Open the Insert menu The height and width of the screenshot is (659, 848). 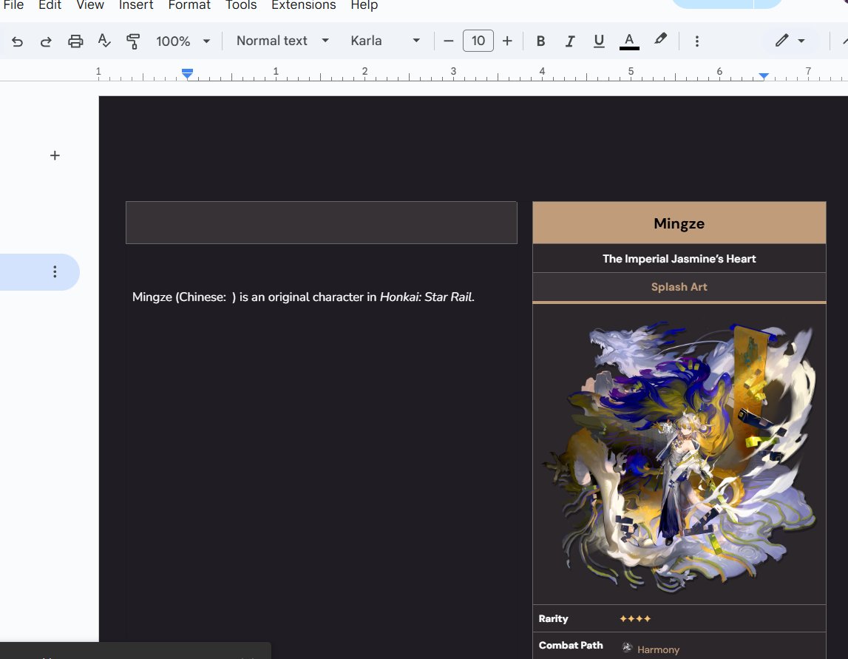[136, 5]
